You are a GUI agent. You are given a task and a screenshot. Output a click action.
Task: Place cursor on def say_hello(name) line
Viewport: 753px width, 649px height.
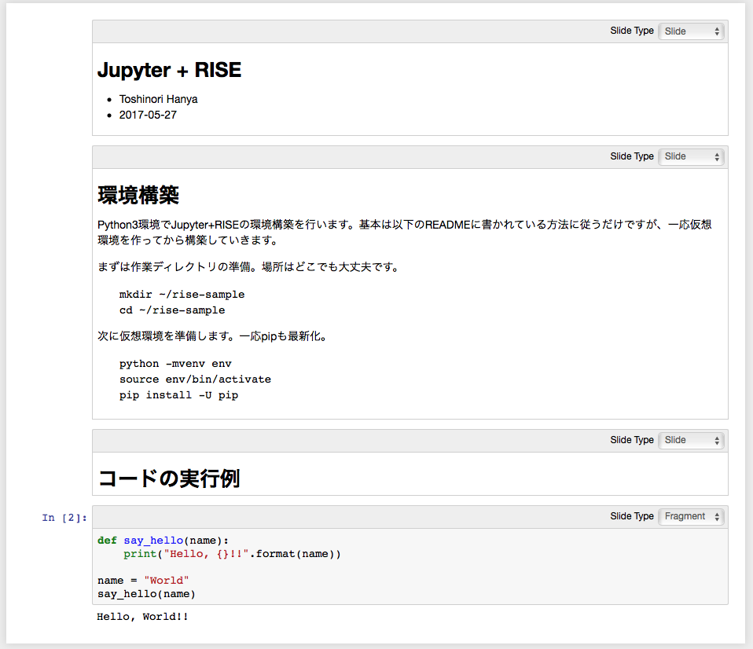pos(163,540)
